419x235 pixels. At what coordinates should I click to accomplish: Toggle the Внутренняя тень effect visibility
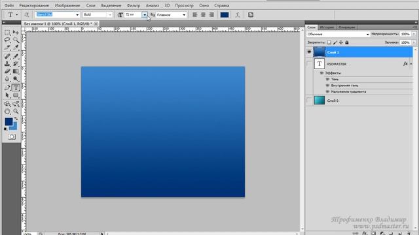327,86
